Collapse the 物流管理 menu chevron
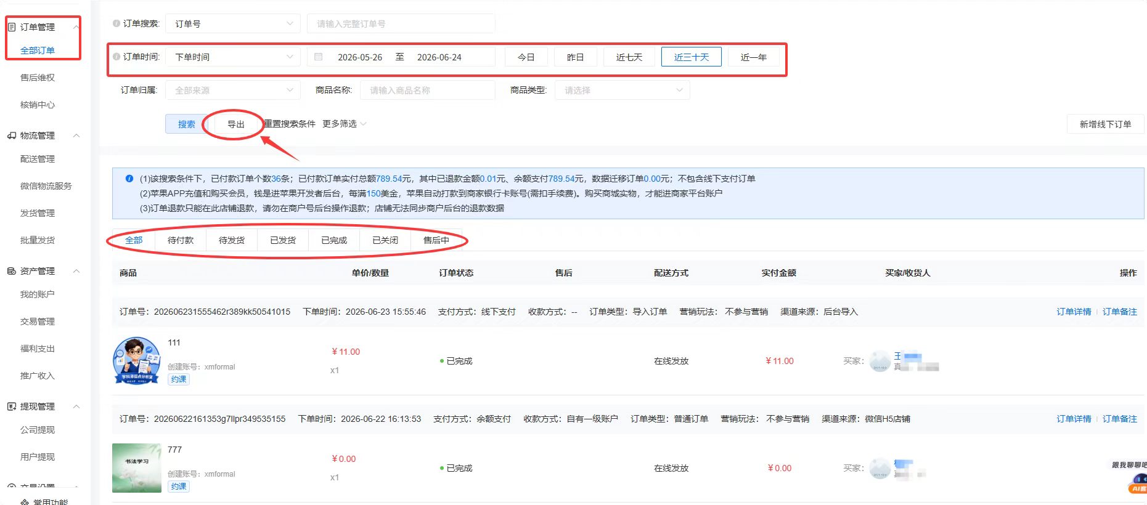 (76, 135)
